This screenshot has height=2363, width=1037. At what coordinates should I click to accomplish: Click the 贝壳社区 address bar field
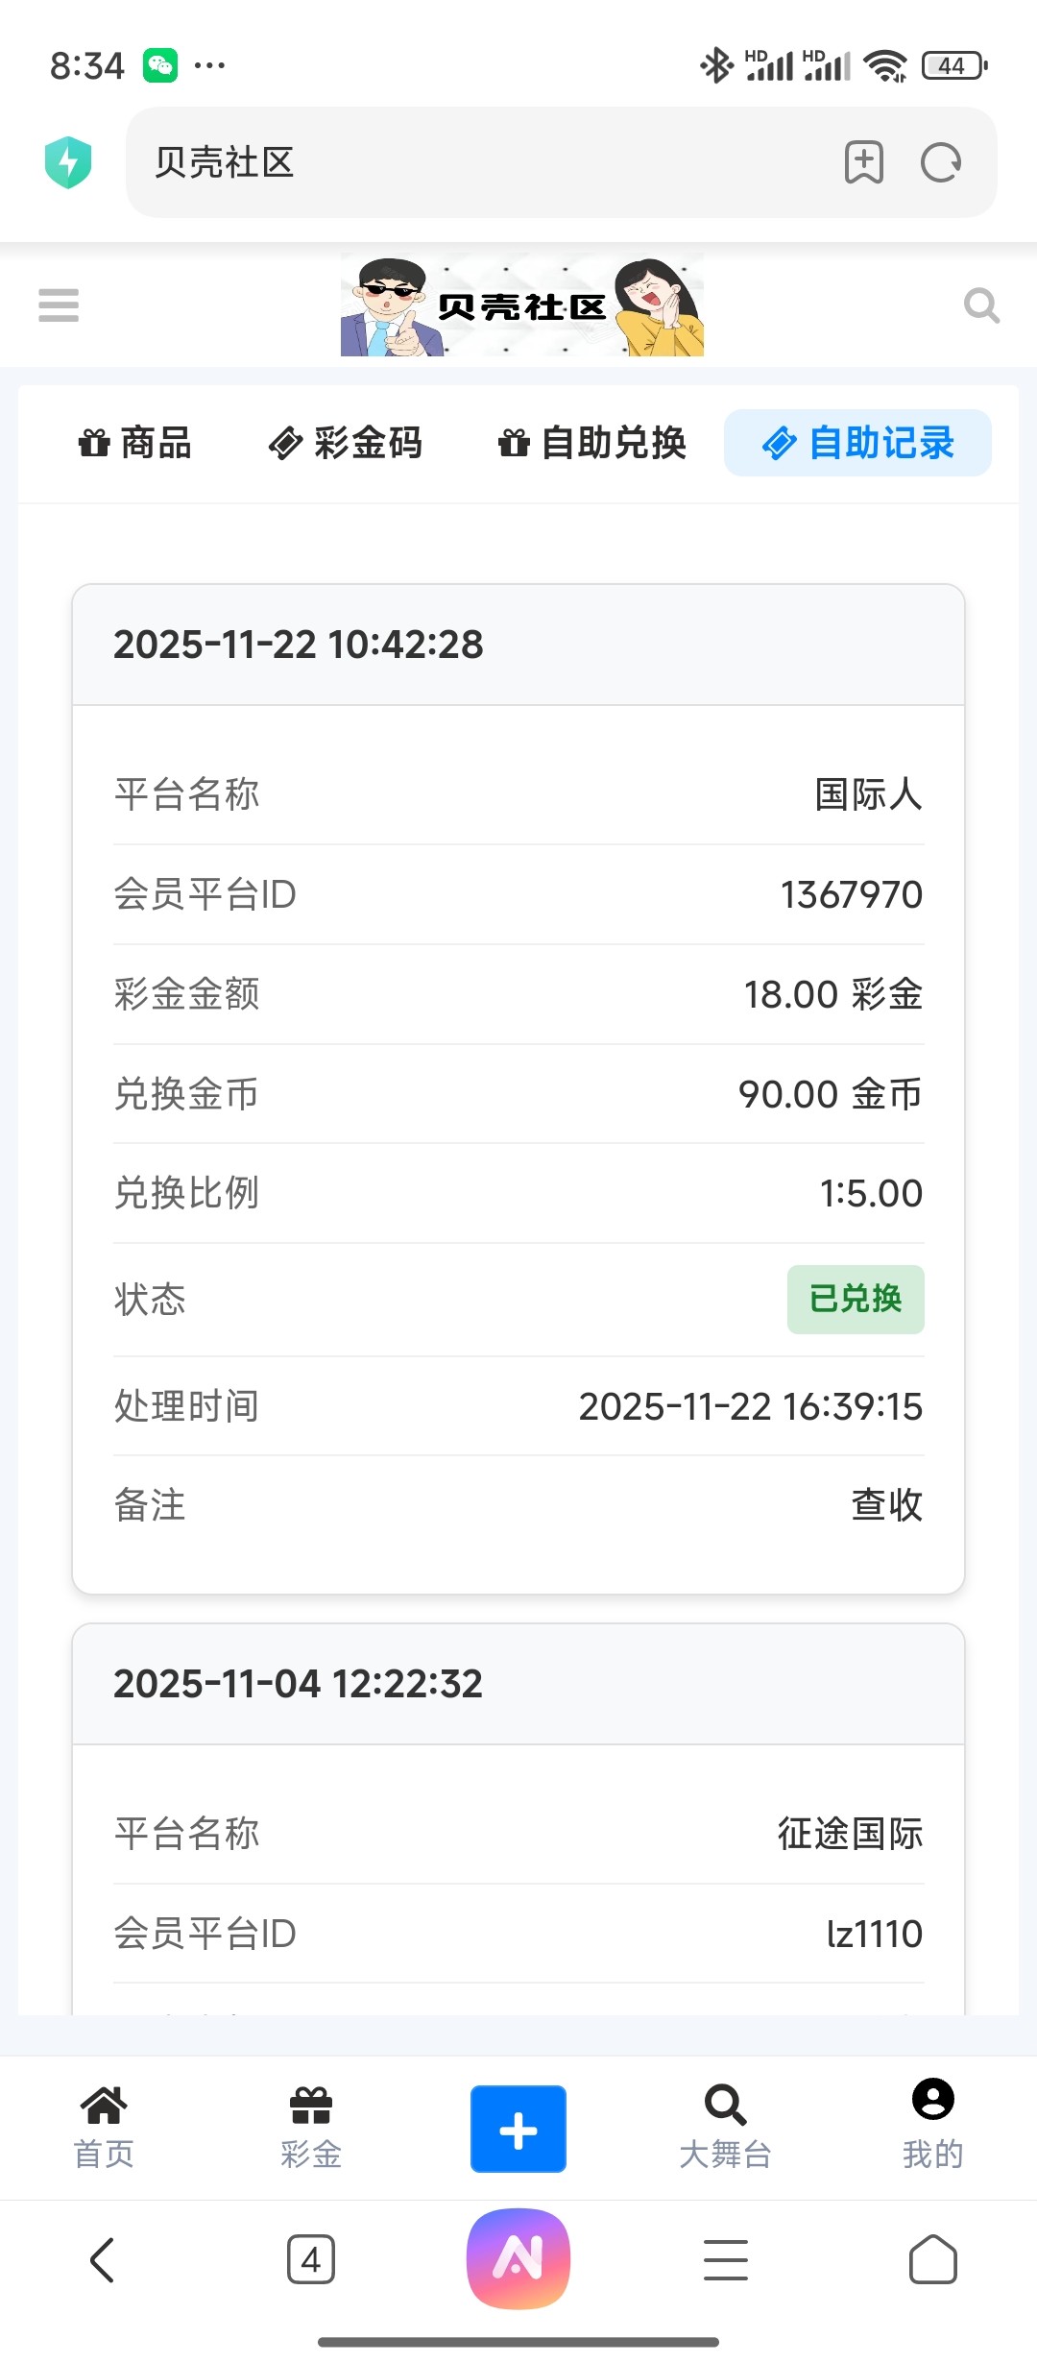coord(480,162)
